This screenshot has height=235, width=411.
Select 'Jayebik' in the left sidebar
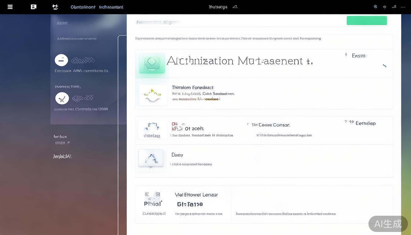pos(62,156)
